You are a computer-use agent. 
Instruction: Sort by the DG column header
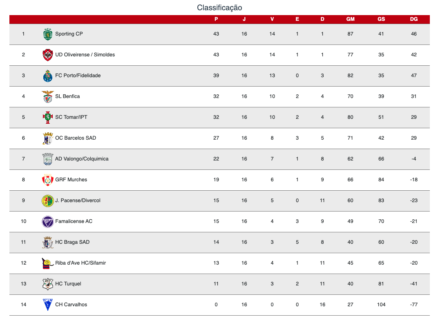click(x=414, y=19)
